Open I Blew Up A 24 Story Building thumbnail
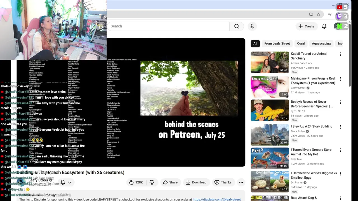 click(270, 135)
